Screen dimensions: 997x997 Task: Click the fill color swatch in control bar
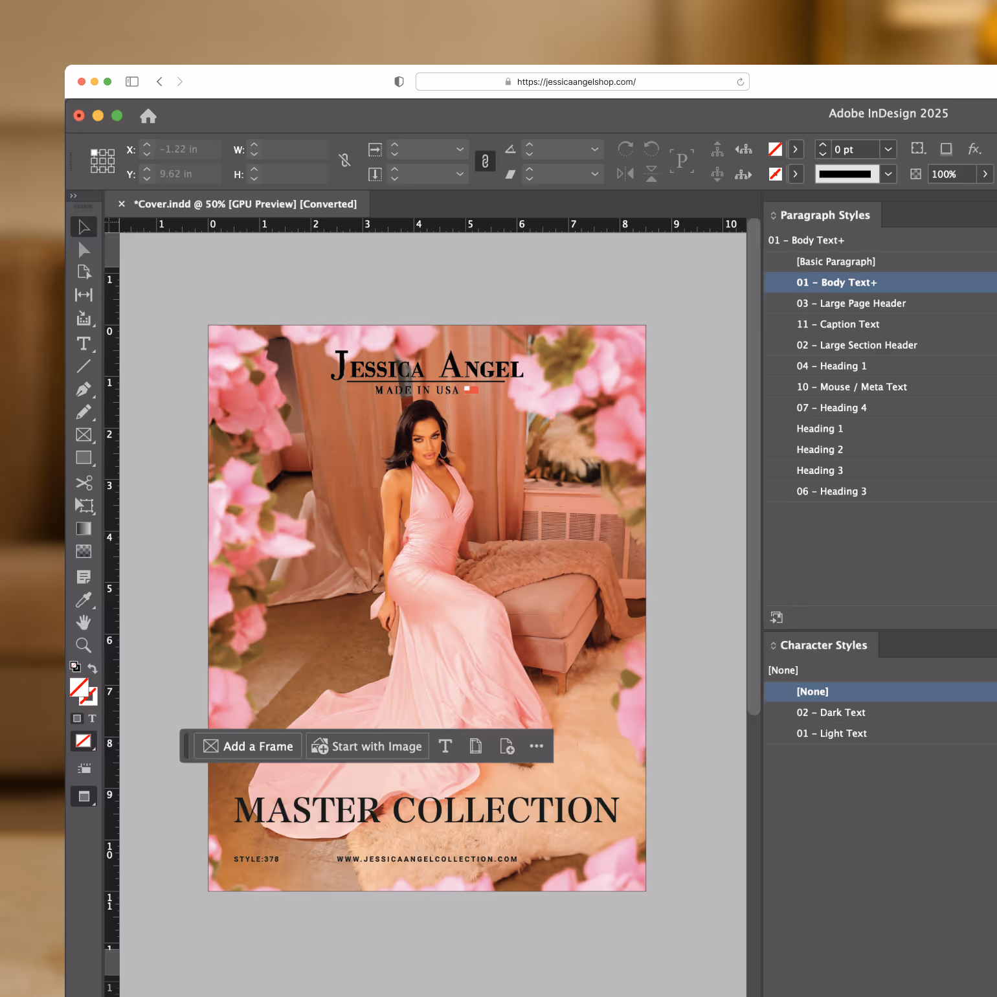click(775, 150)
